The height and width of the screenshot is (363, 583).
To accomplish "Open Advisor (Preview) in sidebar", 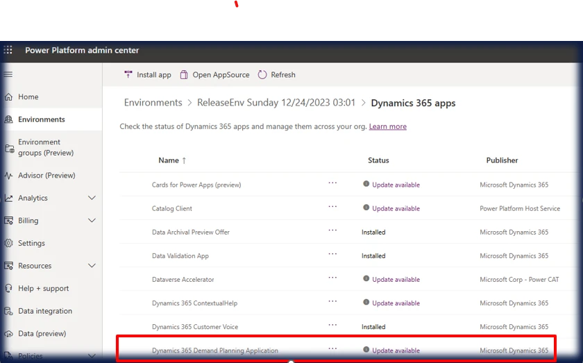I will click(x=47, y=176).
